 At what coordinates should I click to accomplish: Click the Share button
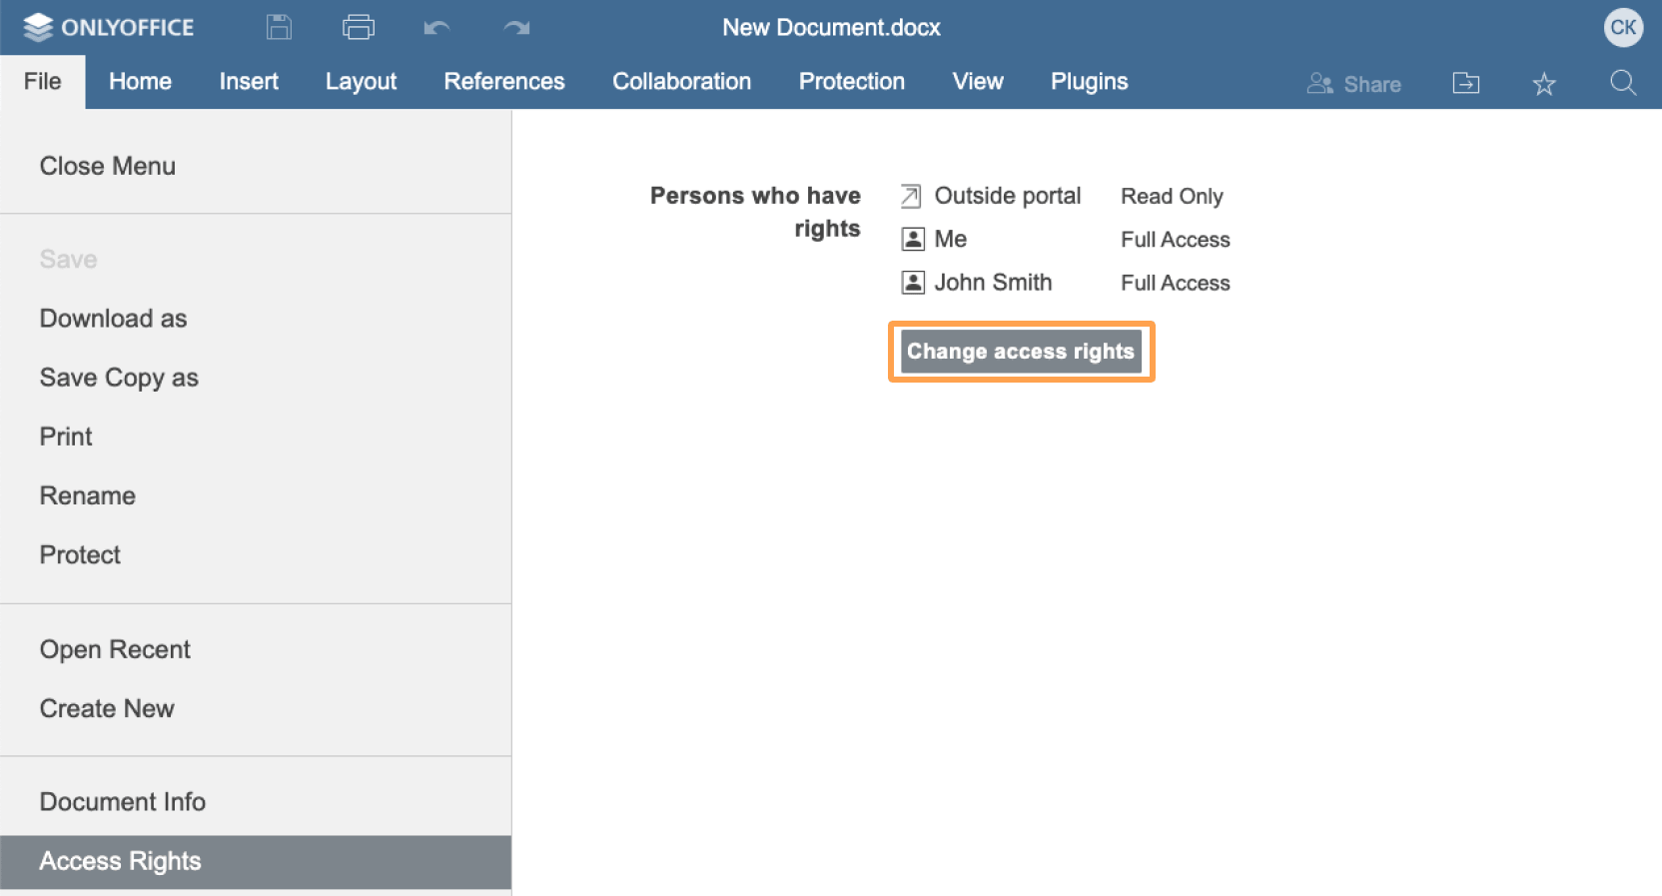1354,84
